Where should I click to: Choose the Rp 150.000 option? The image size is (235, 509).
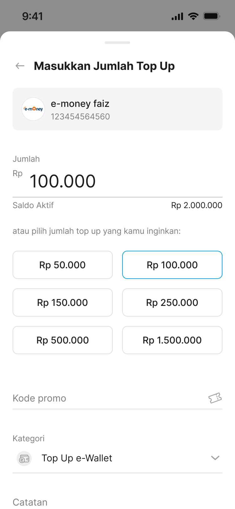click(x=63, y=302)
